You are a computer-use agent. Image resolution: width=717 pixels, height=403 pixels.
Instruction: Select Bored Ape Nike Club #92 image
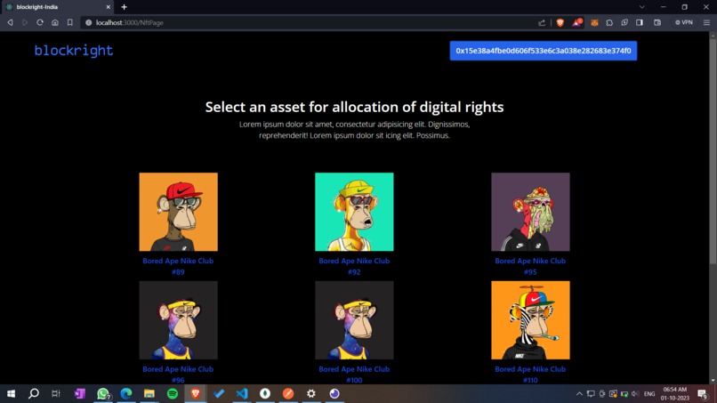pyautogui.click(x=354, y=212)
